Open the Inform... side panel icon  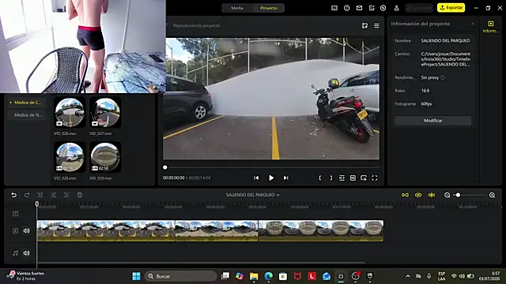(x=490, y=26)
